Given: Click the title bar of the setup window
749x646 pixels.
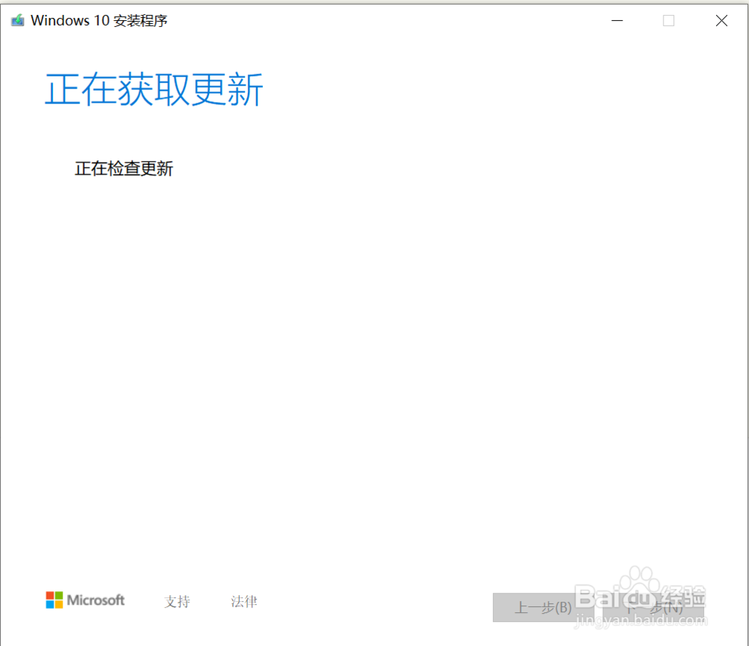Looking at the screenshot, I should click(x=337, y=20).
